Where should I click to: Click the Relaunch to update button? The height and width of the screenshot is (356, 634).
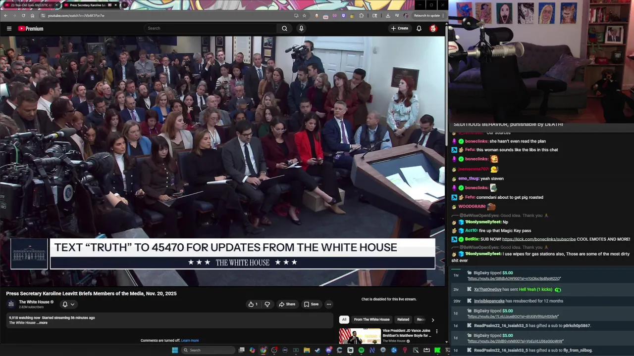[427, 15]
